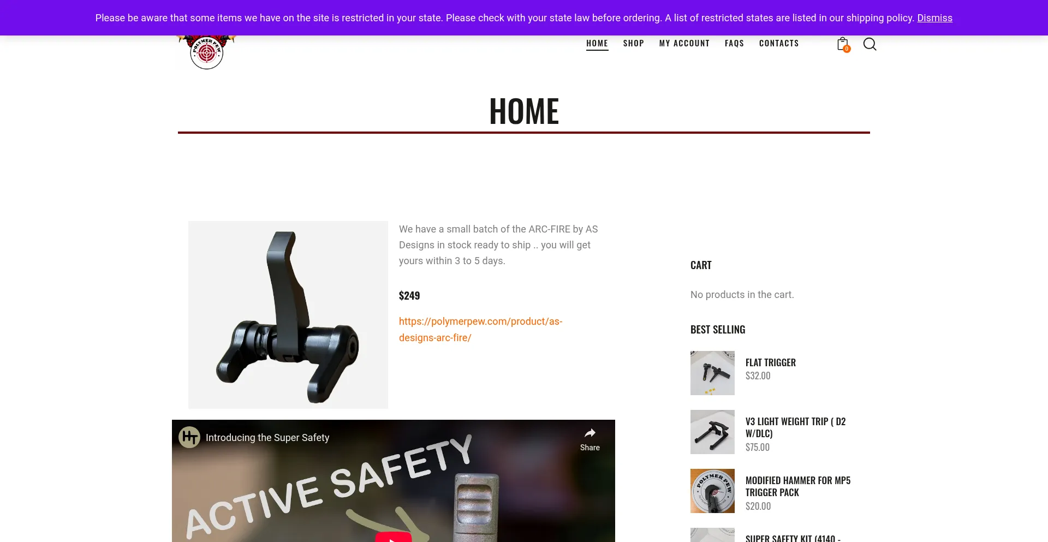Open V3 Light Weight Trip product
The width and height of the screenshot is (1048, 542).
(795, 427)
